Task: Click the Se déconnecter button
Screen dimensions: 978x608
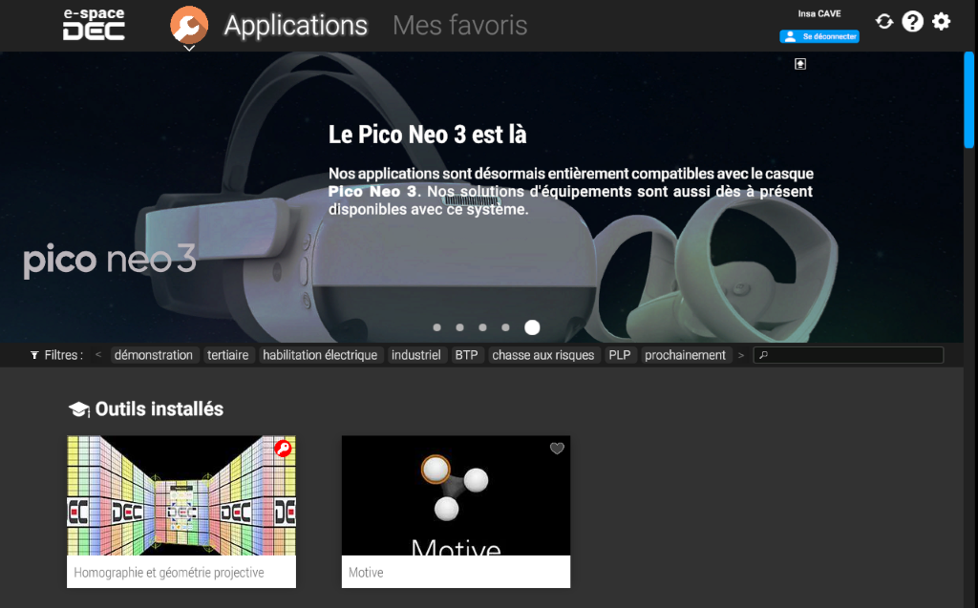Action: 819,37
